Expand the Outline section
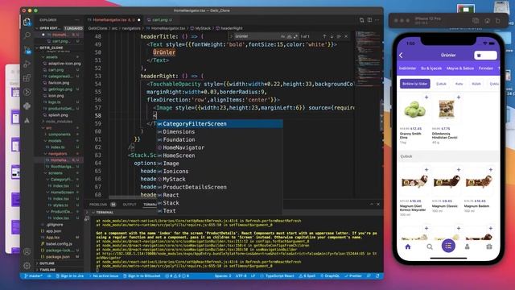 59,263
